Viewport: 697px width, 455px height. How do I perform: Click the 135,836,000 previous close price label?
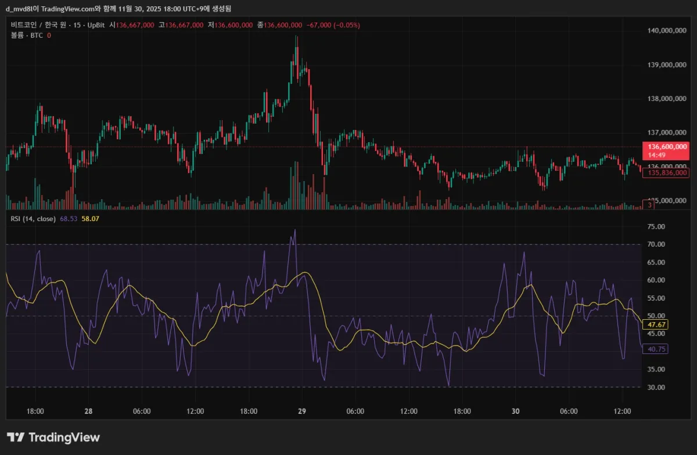(667, 173)
